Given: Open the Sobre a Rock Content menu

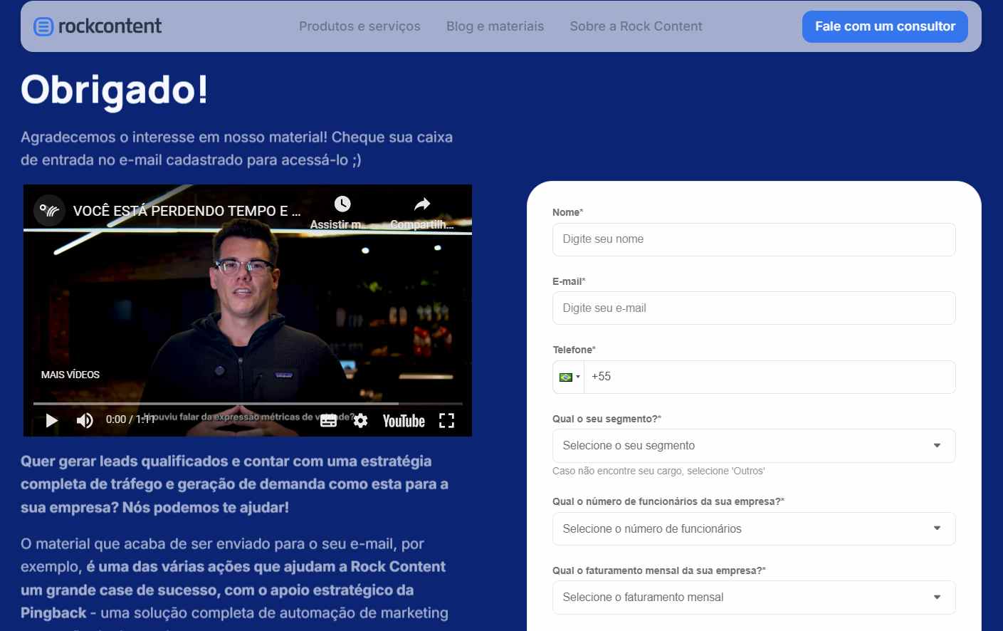Looking at the screenshot, I should coord(636,26).
